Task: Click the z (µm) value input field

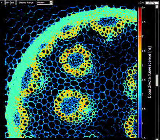Action: (x=152, y=3)
